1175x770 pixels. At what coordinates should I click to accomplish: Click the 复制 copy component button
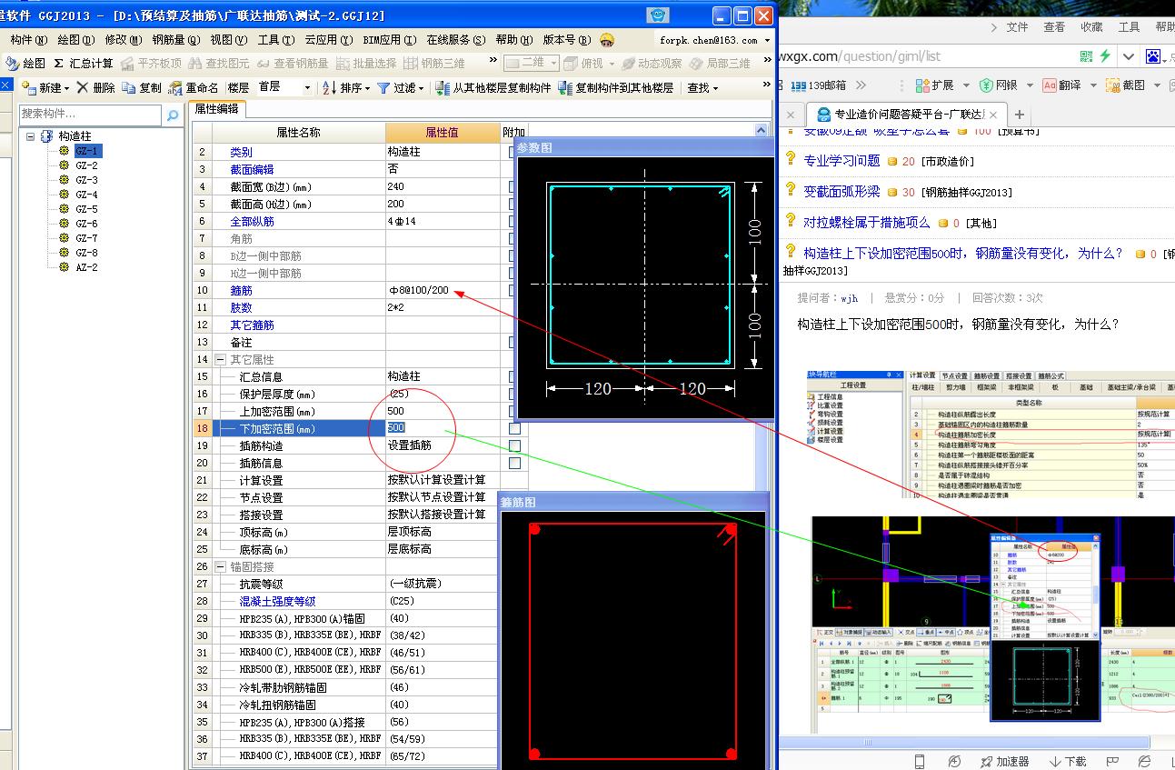click(x=142, y=88)
